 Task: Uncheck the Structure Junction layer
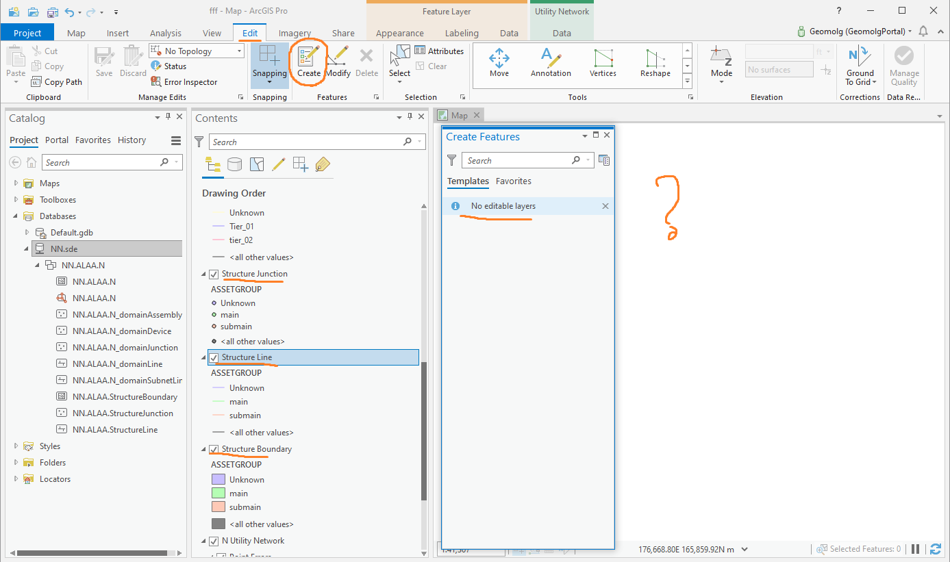pos(214,274)
